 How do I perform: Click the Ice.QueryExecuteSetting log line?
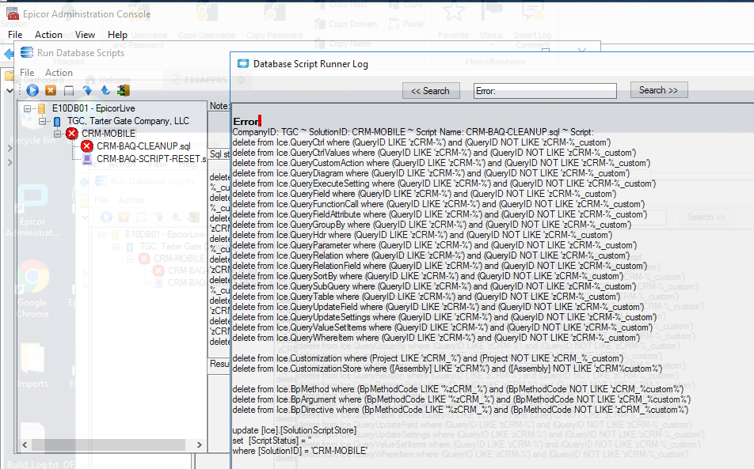tap(444, 183)
